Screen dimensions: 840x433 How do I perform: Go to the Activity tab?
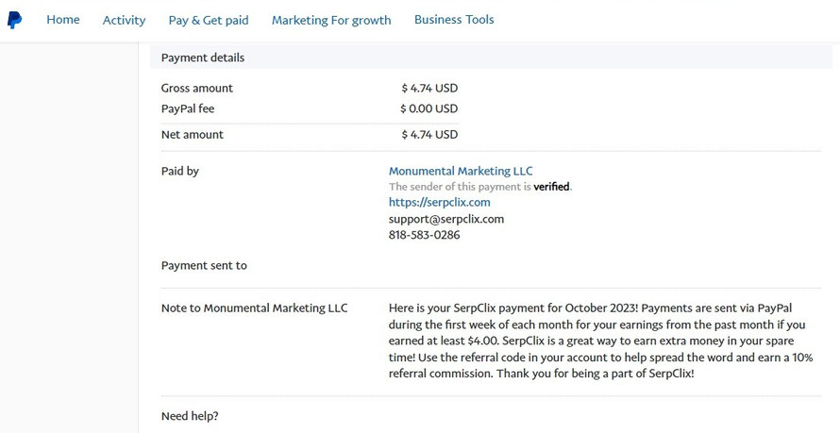pyautogui.click(x=124, y=21)
